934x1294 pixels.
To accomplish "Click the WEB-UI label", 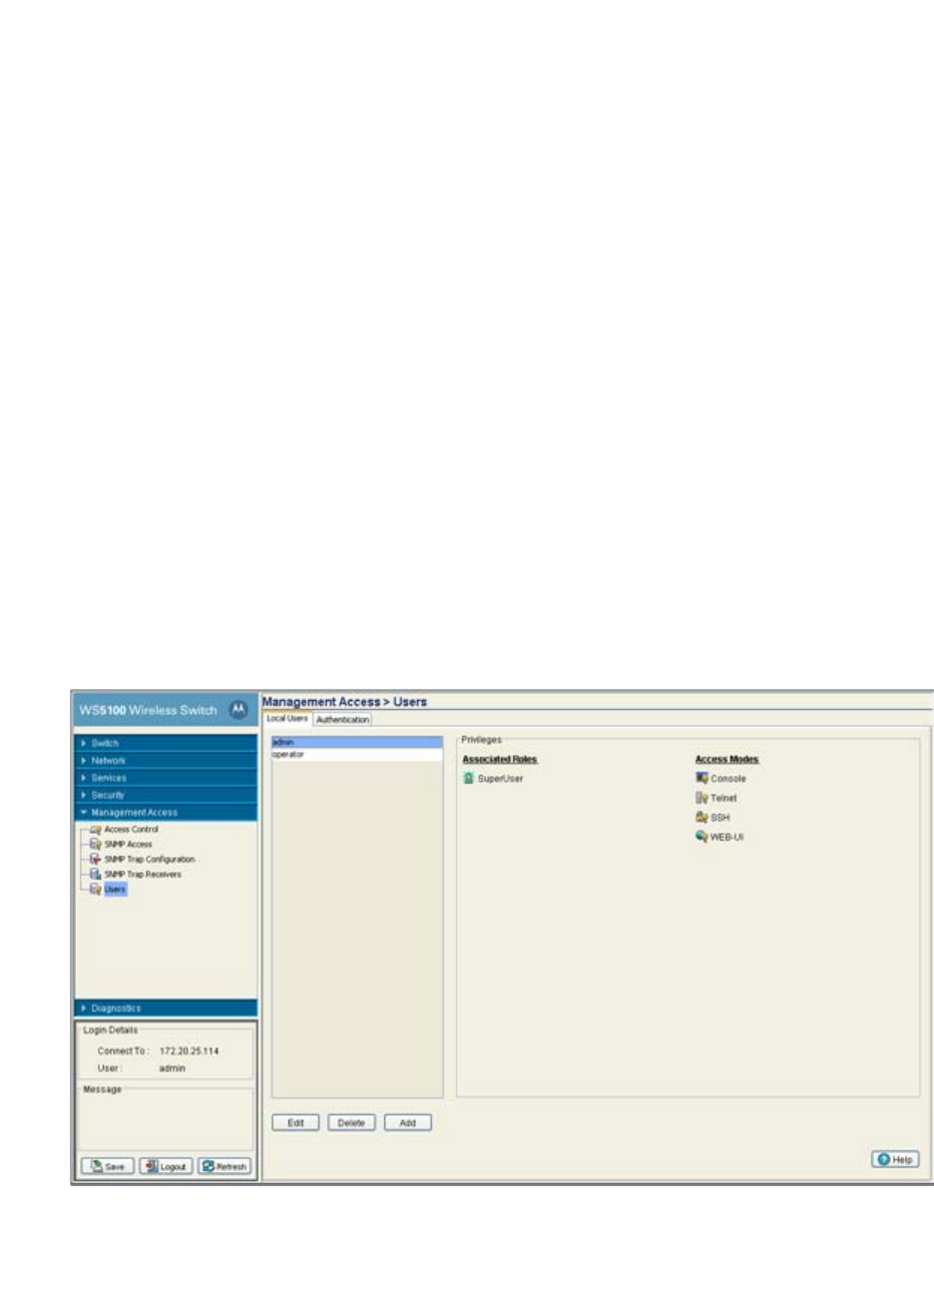I will click(x=726, y=837).
